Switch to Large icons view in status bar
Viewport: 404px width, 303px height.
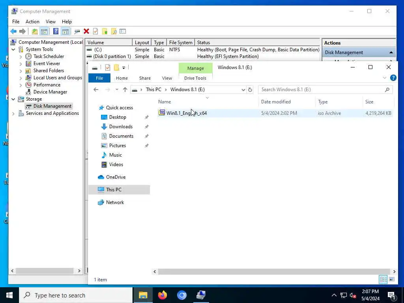pos(392,280)
